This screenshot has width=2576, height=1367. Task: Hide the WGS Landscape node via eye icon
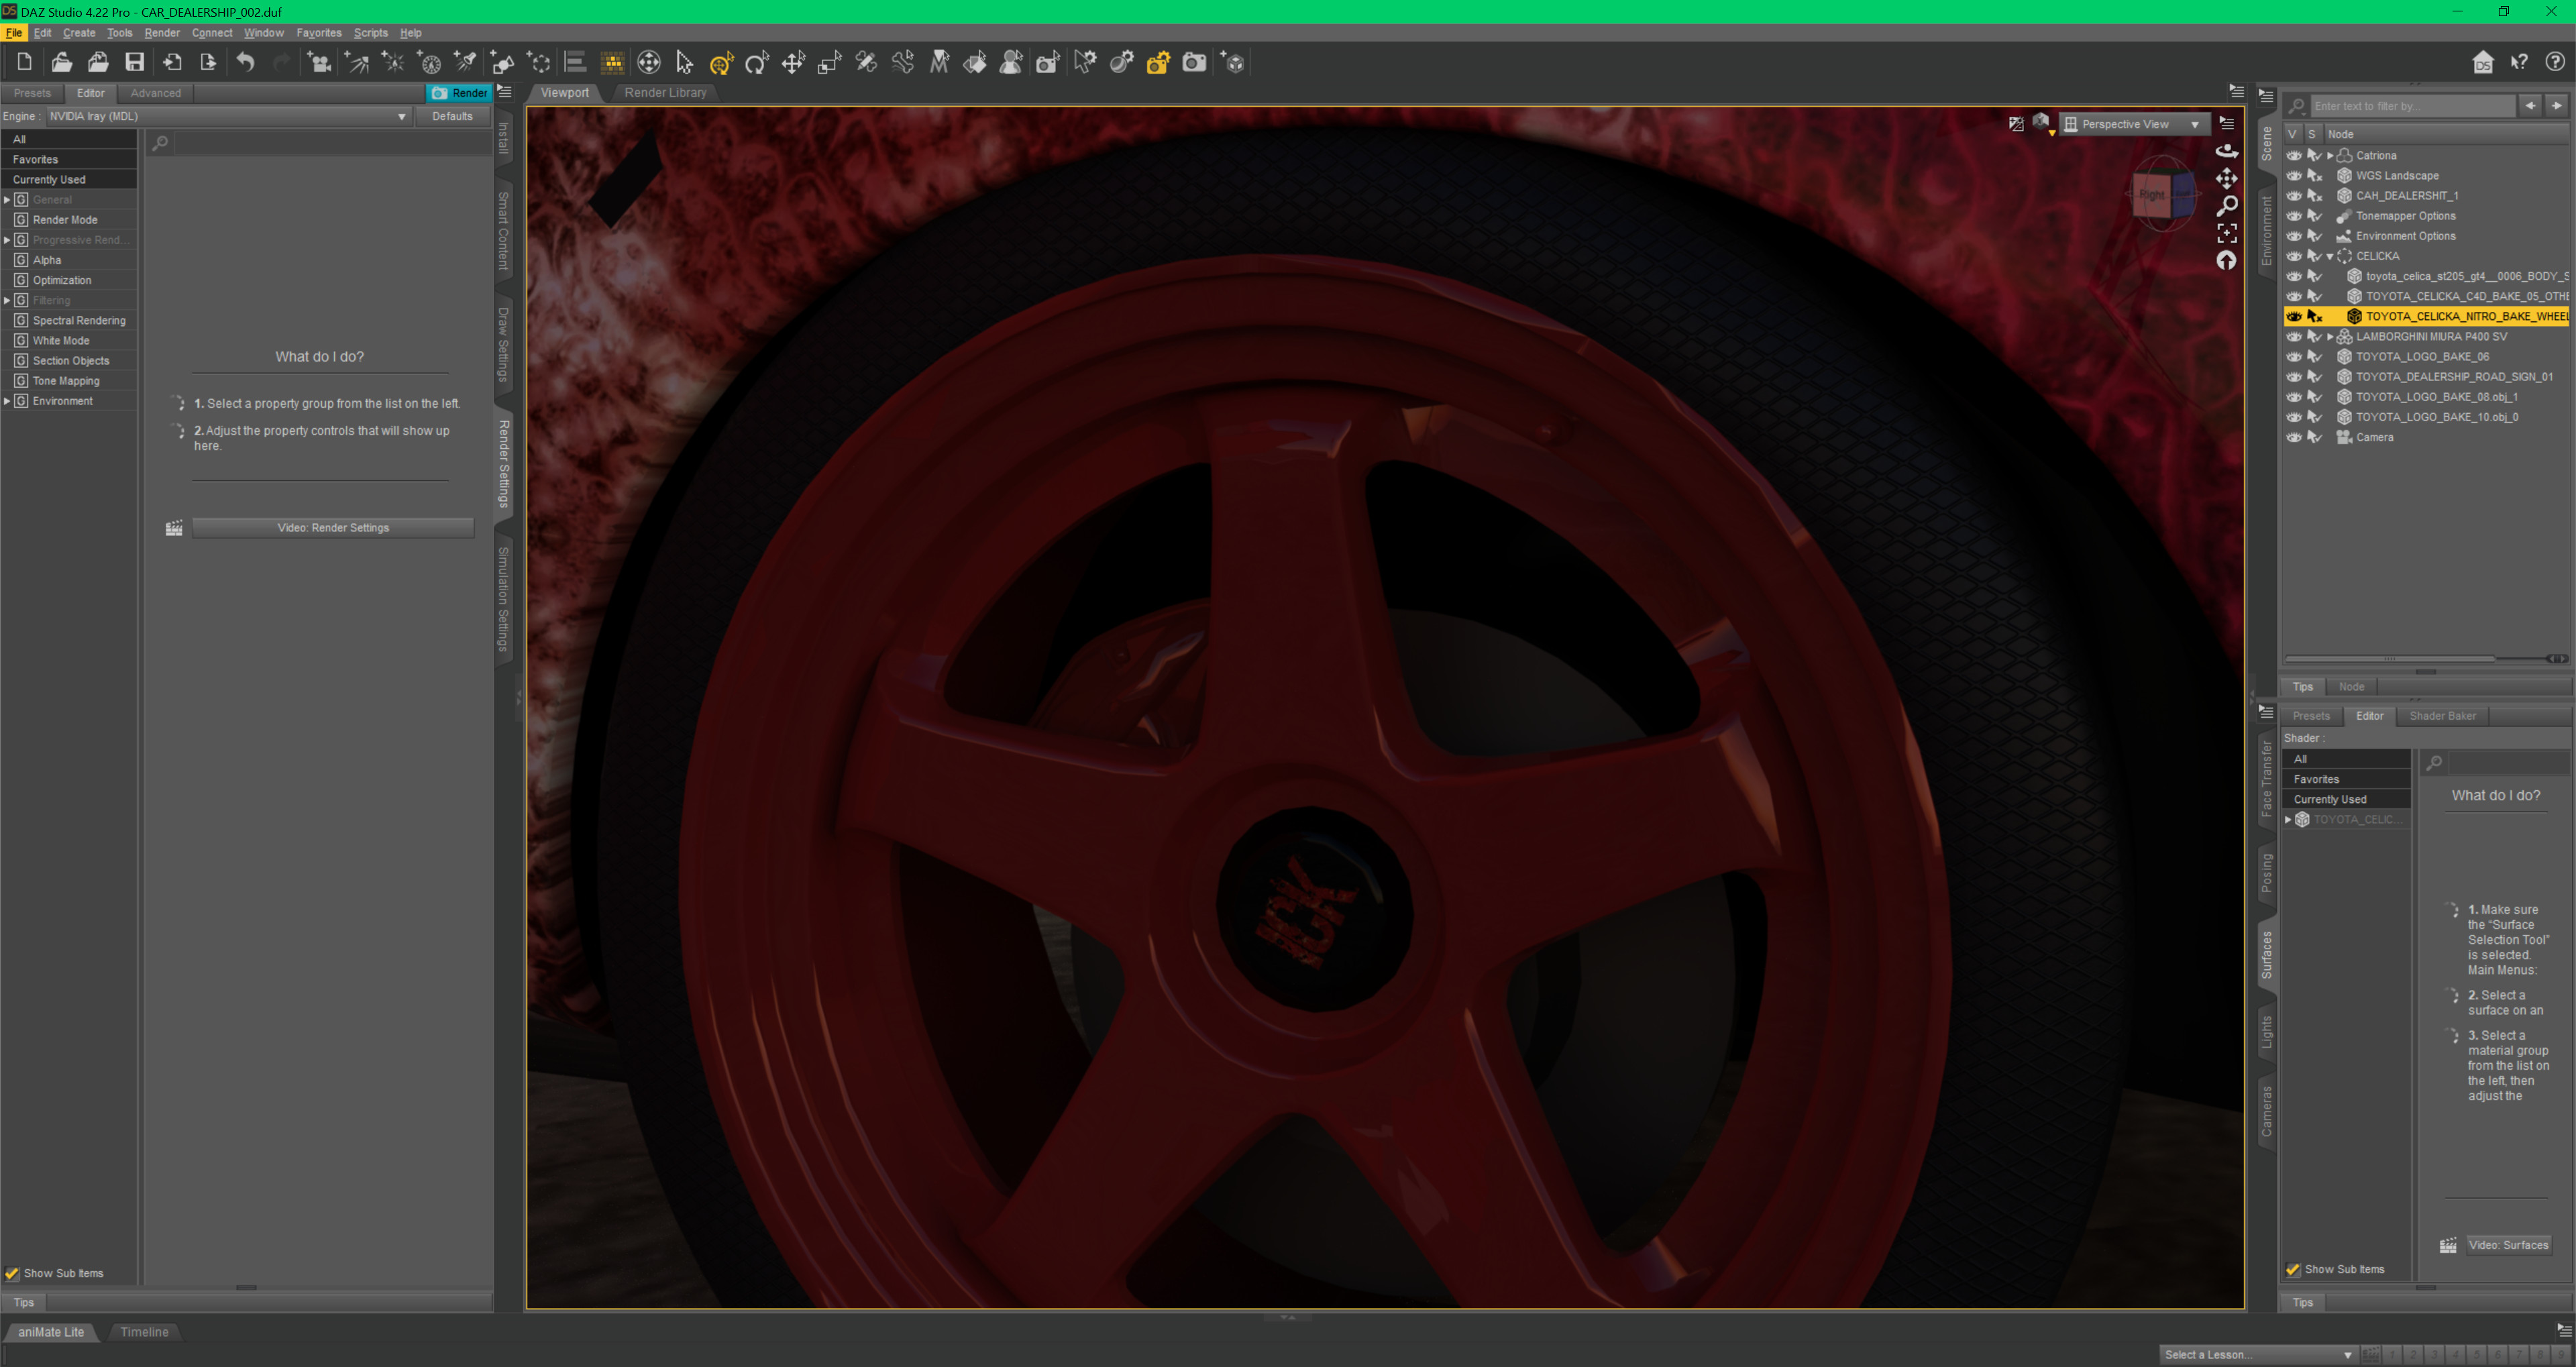2294,175
